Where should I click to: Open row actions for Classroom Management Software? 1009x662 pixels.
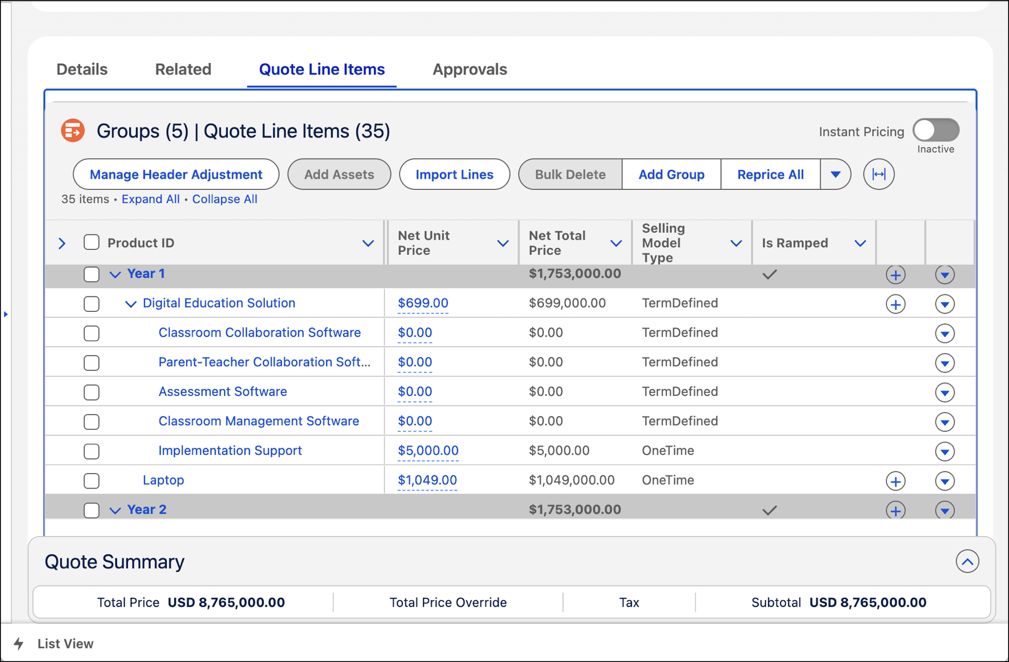[x=945, y=422]
